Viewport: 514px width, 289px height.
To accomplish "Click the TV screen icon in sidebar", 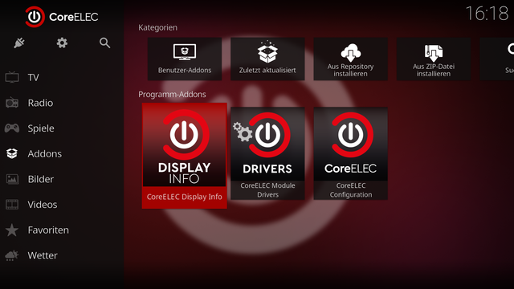I will click(x=12, y=78).
